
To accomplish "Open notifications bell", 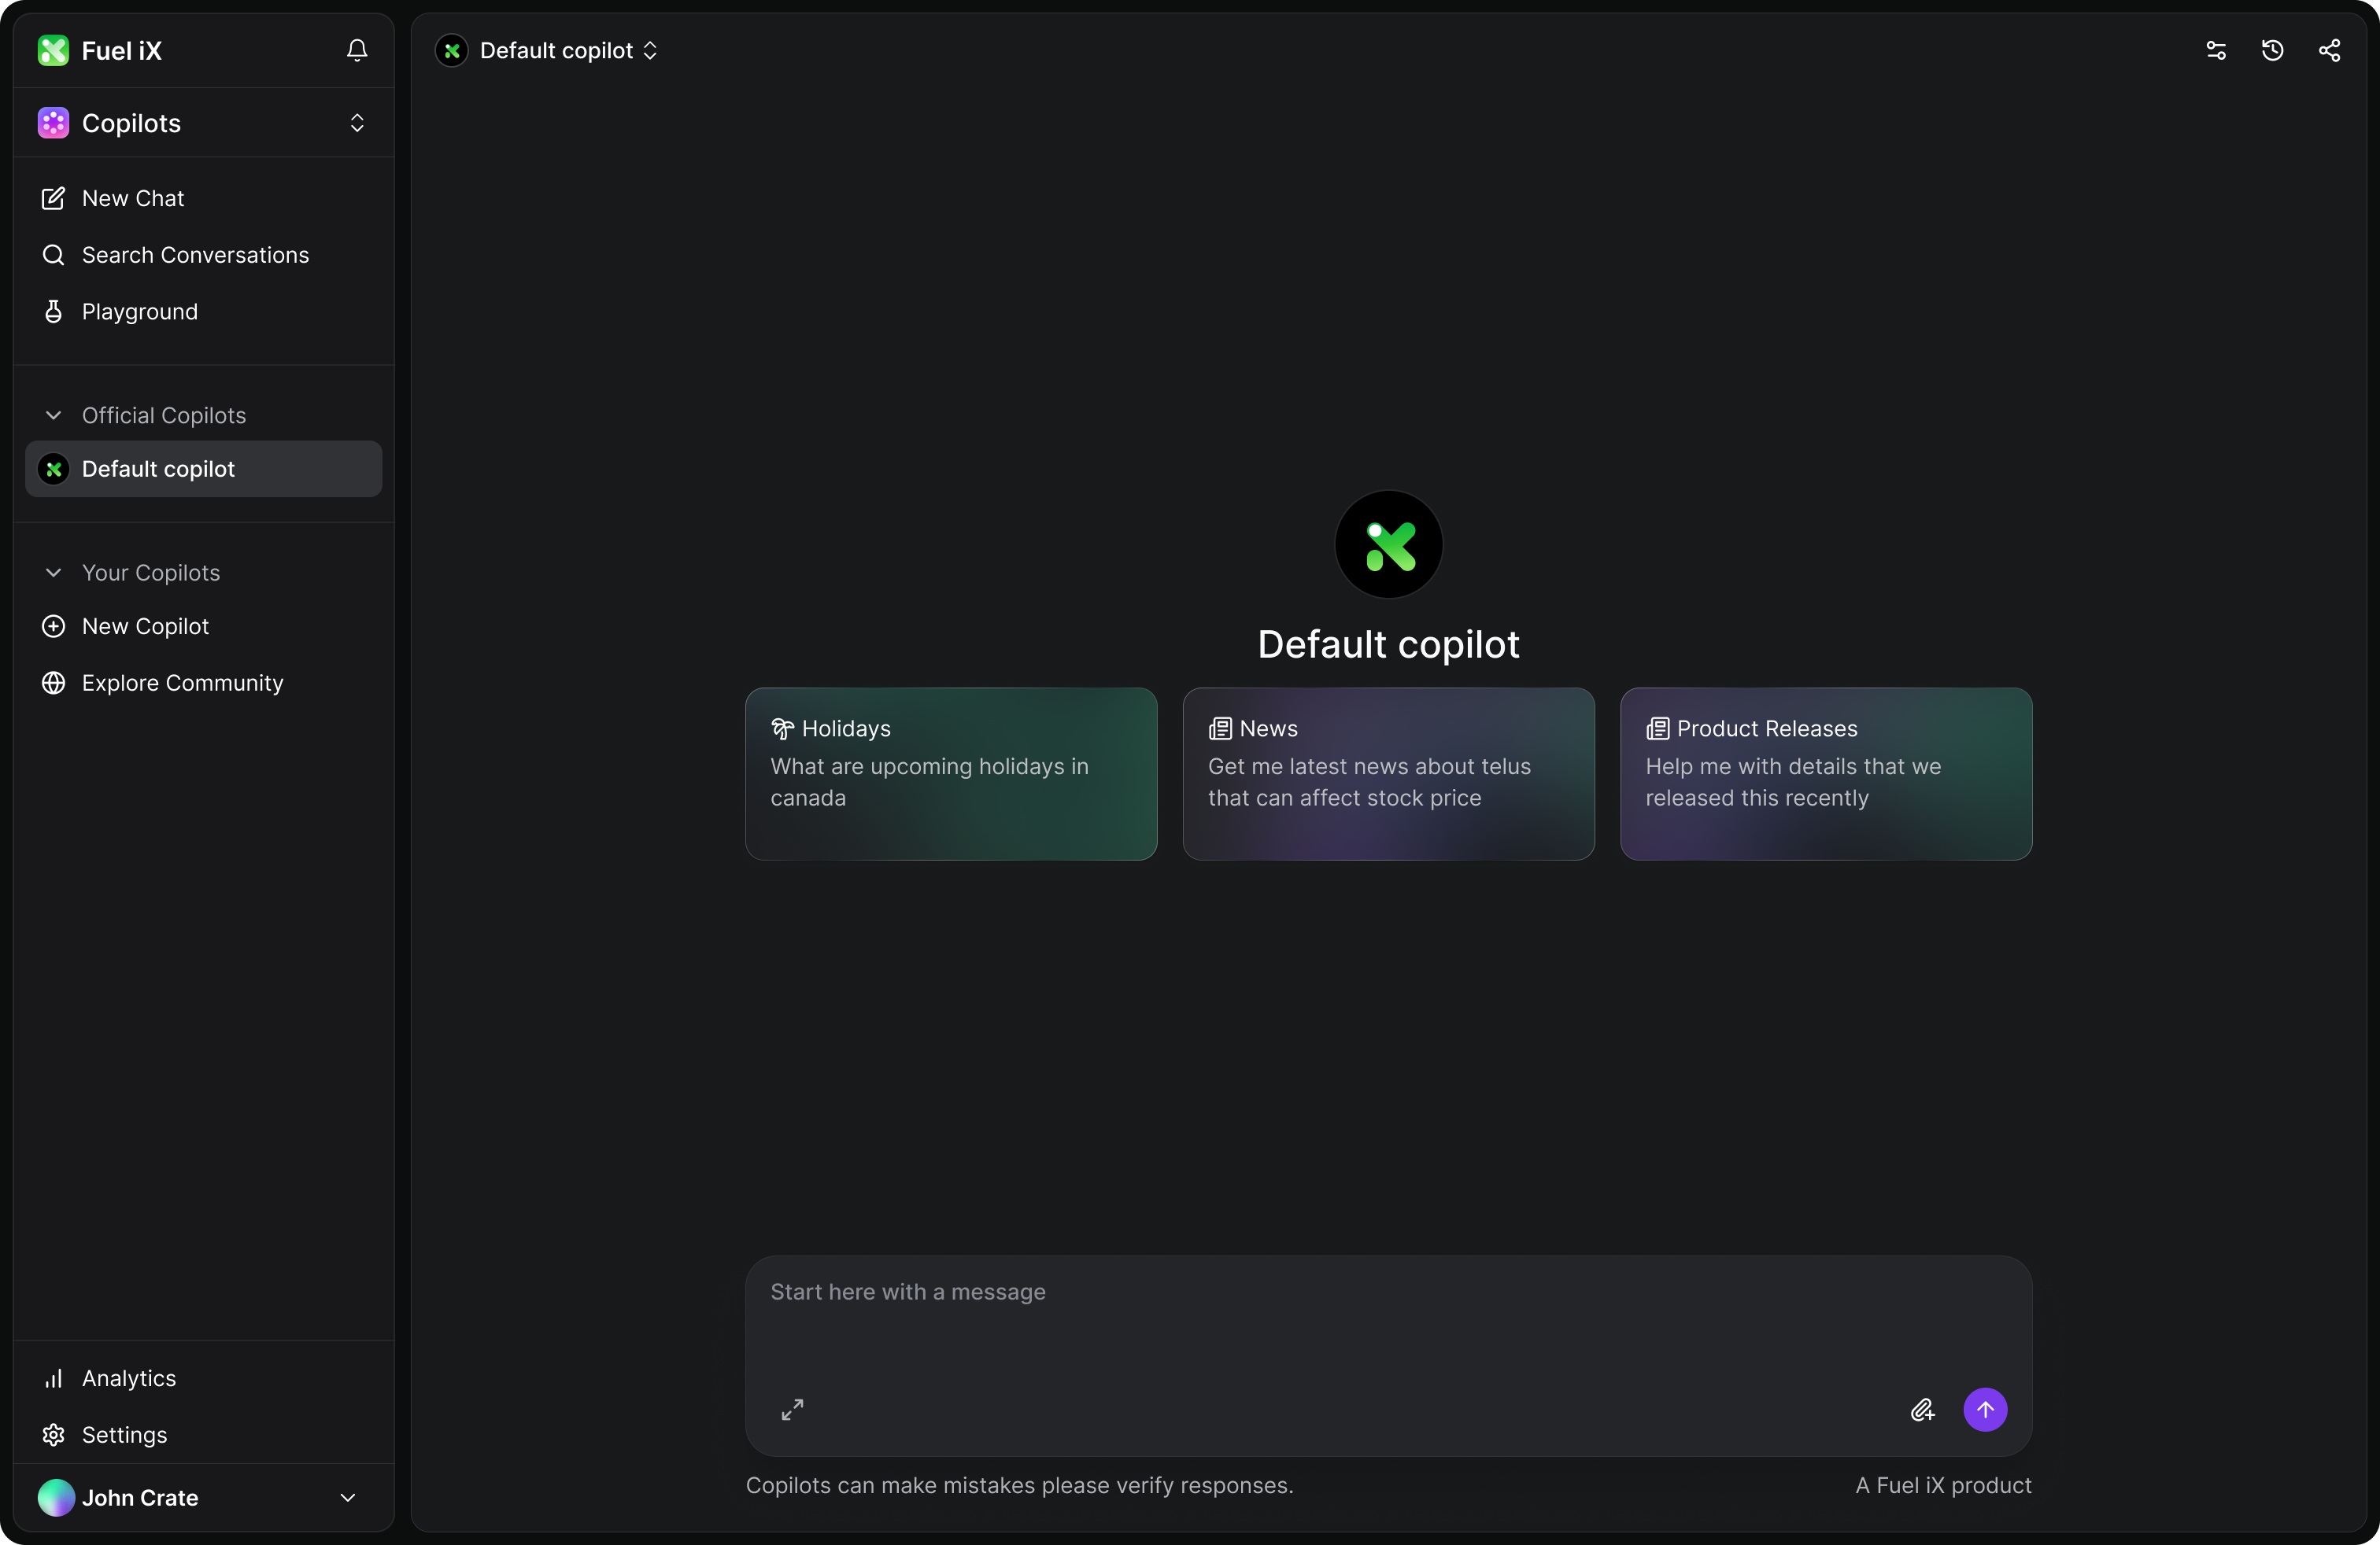I will coord(357,50).
